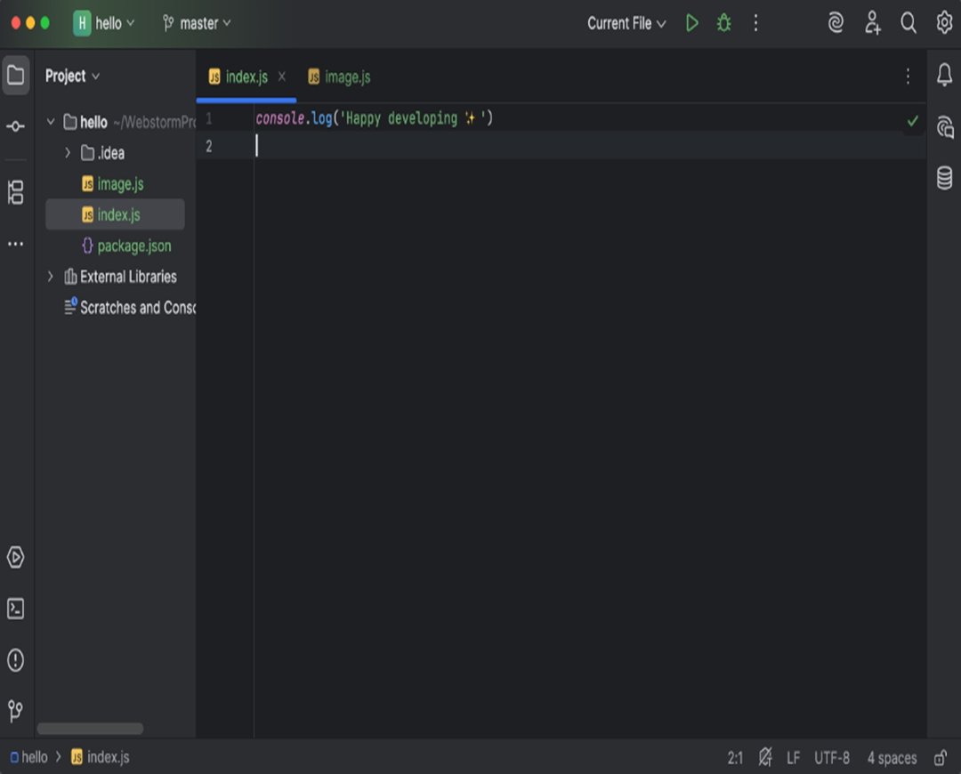This screenshot has width=961, height=774.
Task: Open the Commit tool window
Action: coord(16,126)
